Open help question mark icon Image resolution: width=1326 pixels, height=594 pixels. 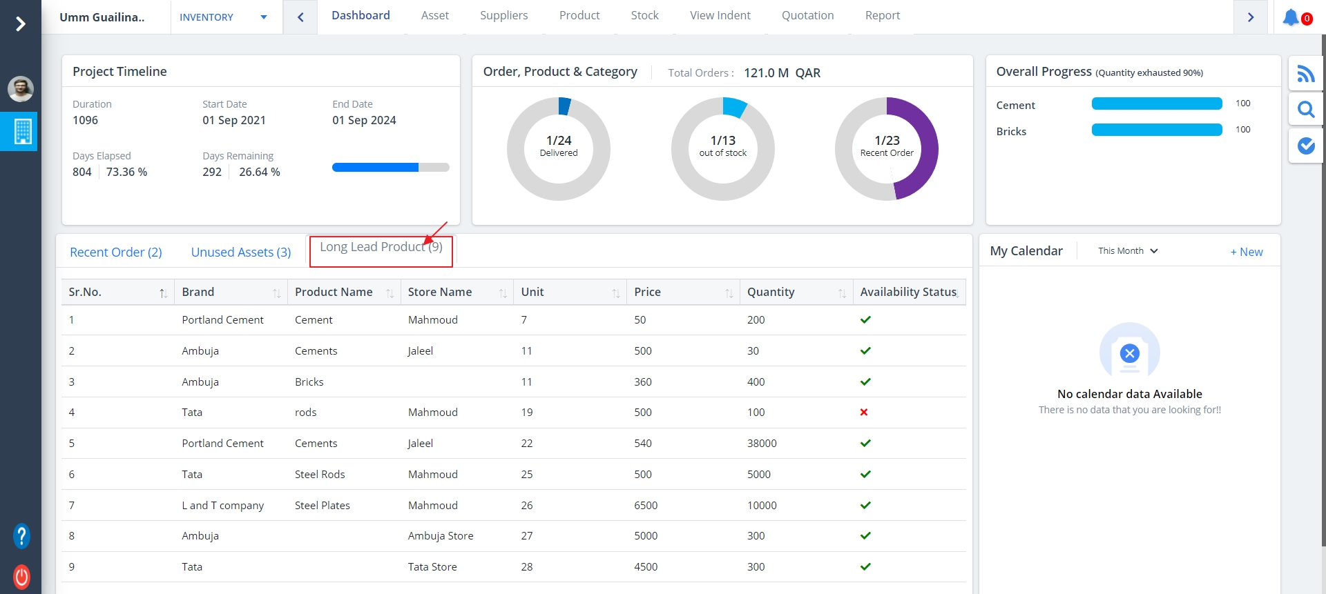(21, 535)
